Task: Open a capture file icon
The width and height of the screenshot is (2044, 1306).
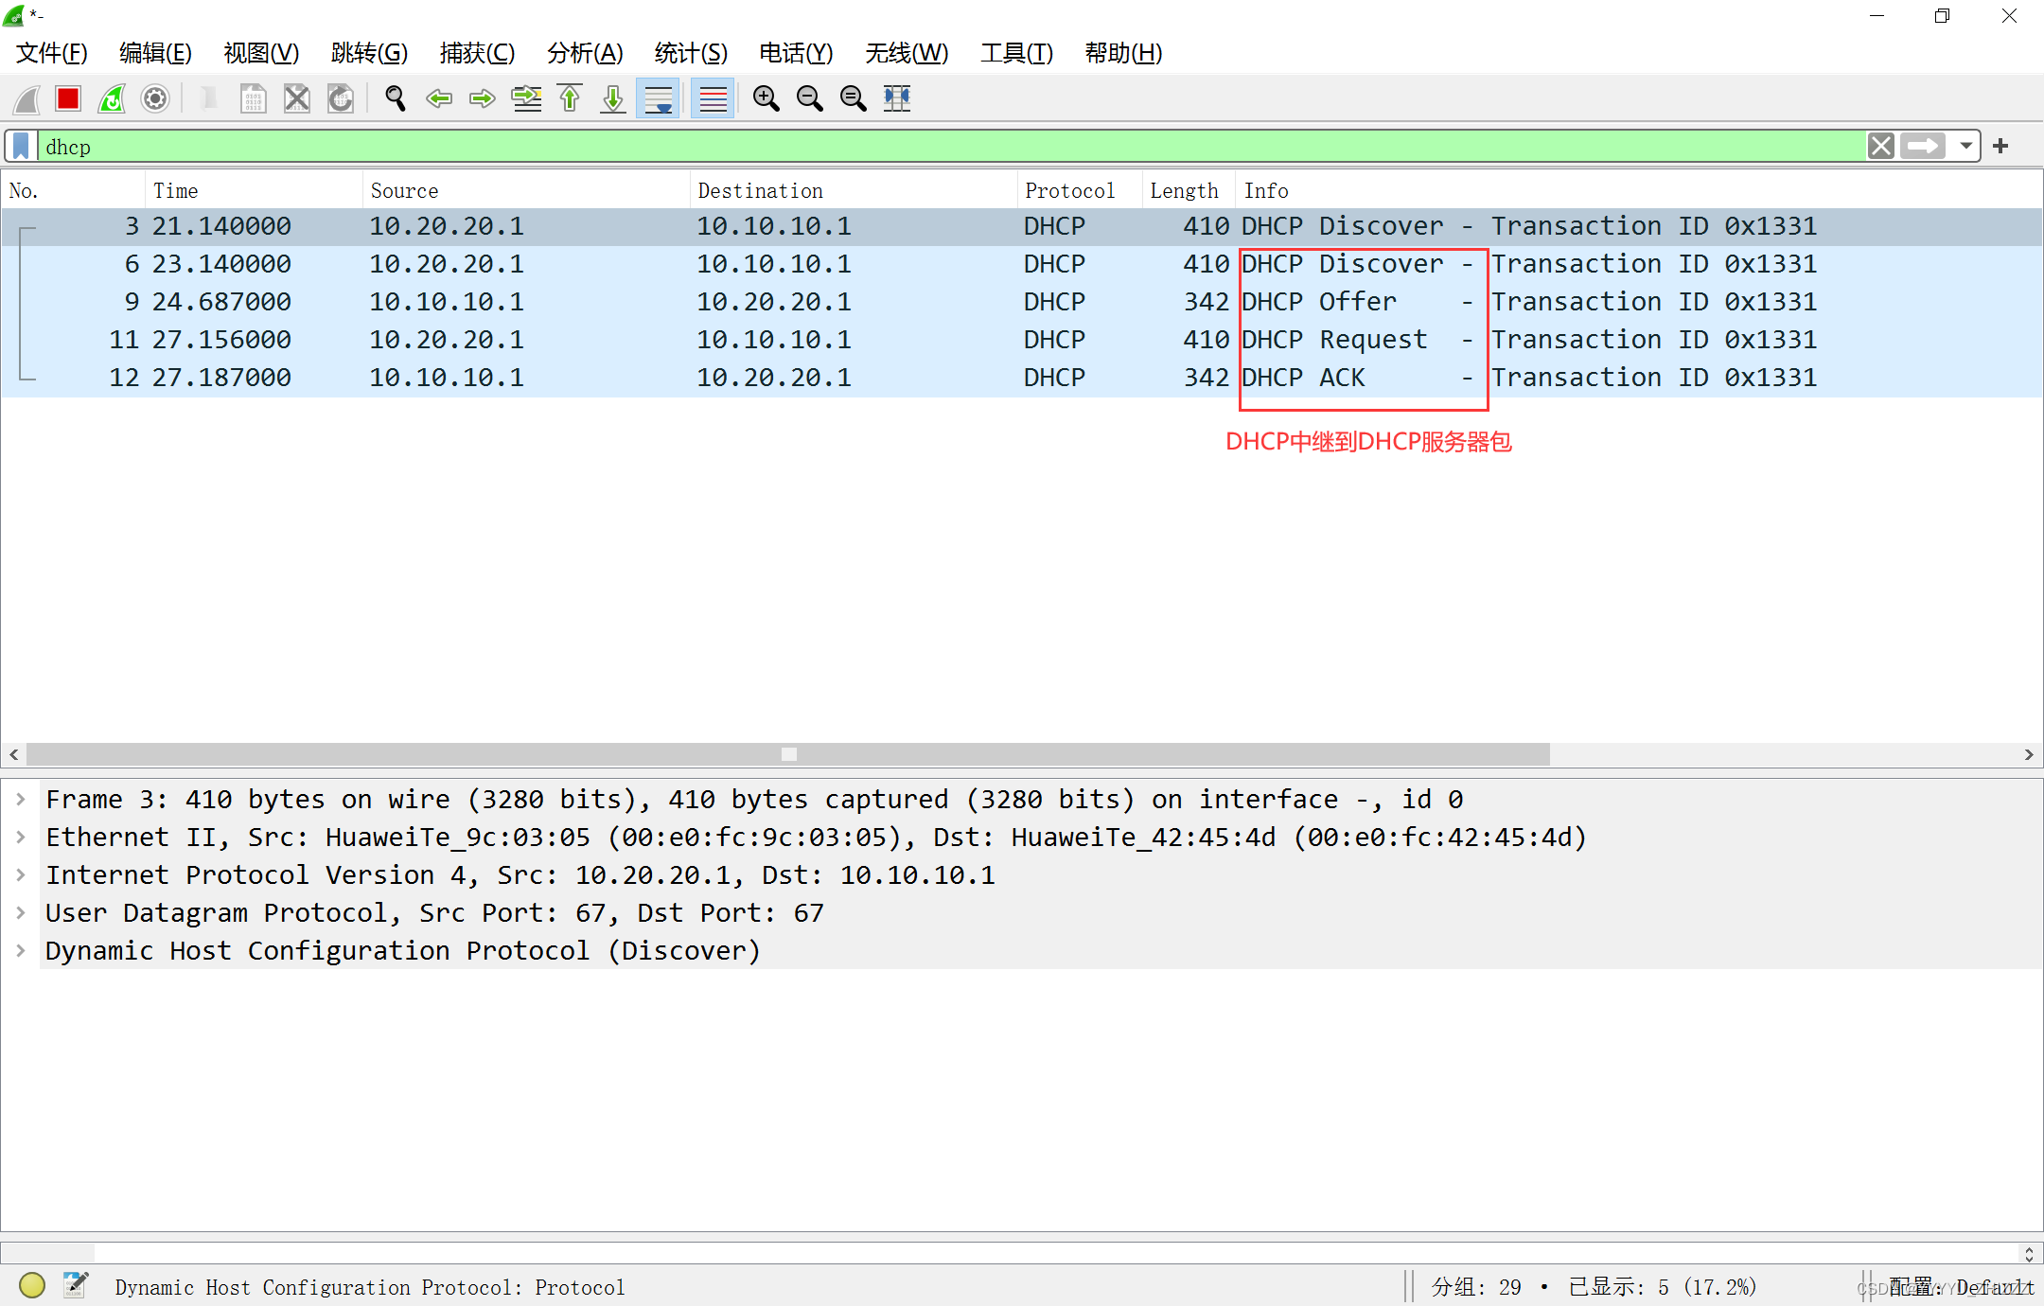Action: click(x=209, y=98)
